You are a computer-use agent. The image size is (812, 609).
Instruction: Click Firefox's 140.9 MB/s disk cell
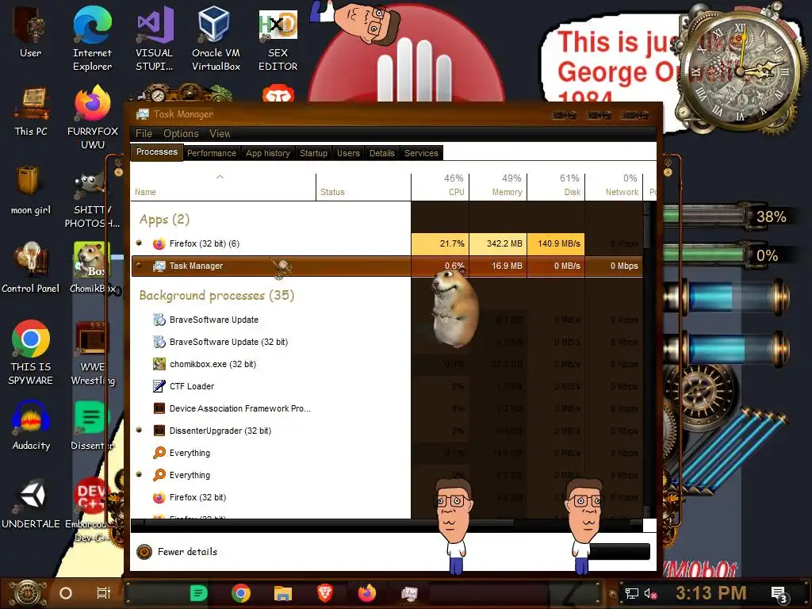click(556, 243)
